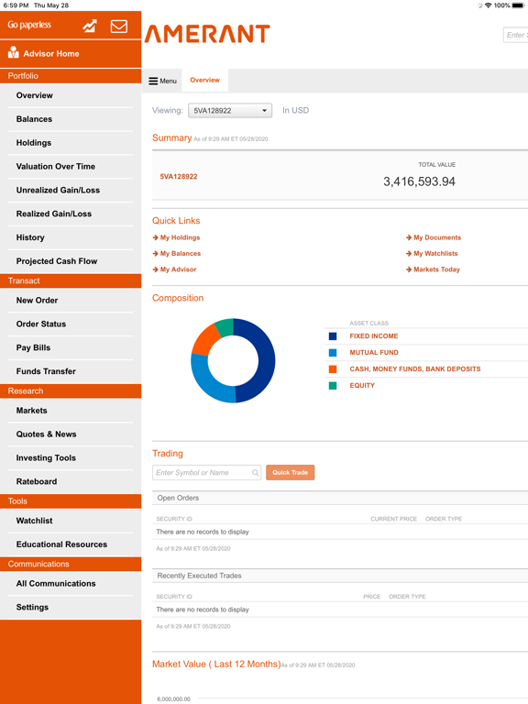Click account link 5VA128922 in Summary
Viewport: 528px width, 704px height.
[x=179, y=176]
